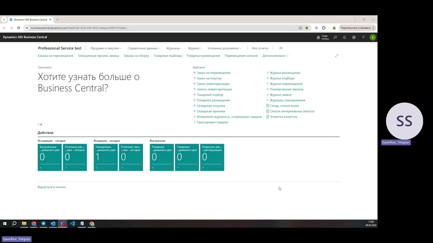
Task: Open Visual Studio Code from the taskbar
Action: [72, 224]
